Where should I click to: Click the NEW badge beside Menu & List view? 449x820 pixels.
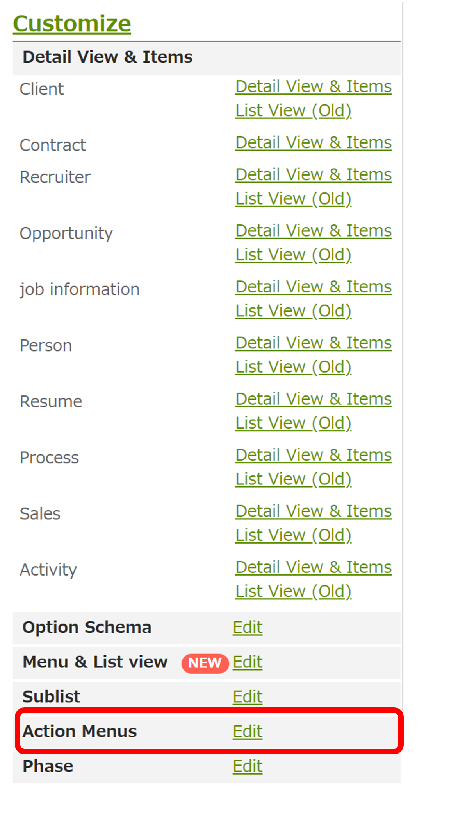(x=205, y=663)
